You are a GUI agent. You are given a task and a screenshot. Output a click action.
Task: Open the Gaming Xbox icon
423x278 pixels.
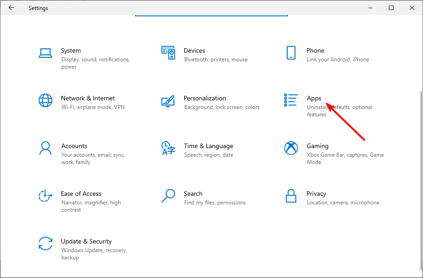[291, 148]
